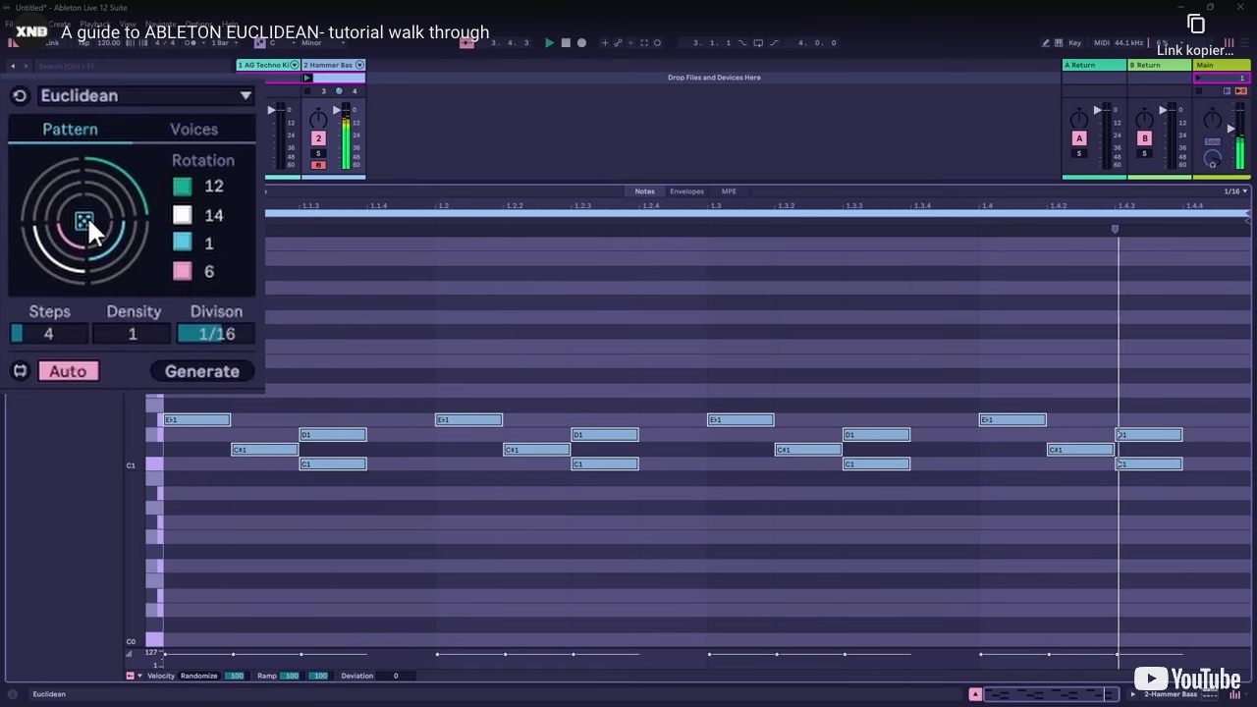Screen dimensions: 1257x707
Task: Click the Link kopieren copy icon
Action: 1195,25
